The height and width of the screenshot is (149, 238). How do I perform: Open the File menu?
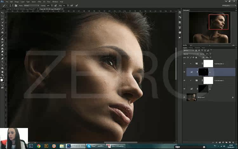point(7,2)
